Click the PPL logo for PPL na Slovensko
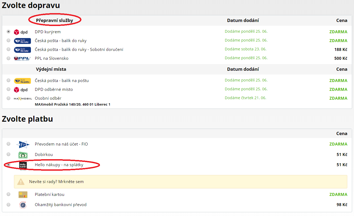Screen dimensions: 354x216 22,58
